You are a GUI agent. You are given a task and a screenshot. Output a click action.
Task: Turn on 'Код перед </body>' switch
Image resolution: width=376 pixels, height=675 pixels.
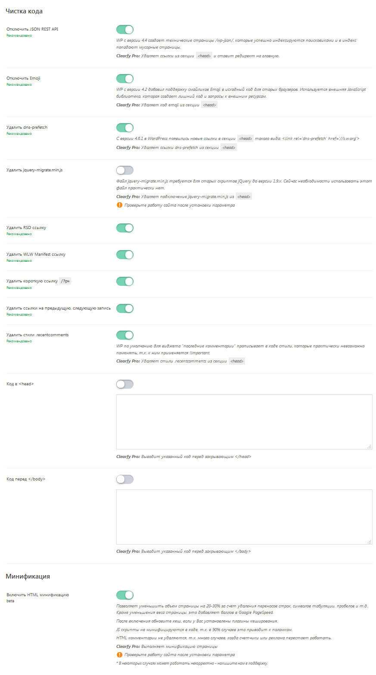pyautogui.click(x=125, y=480)
